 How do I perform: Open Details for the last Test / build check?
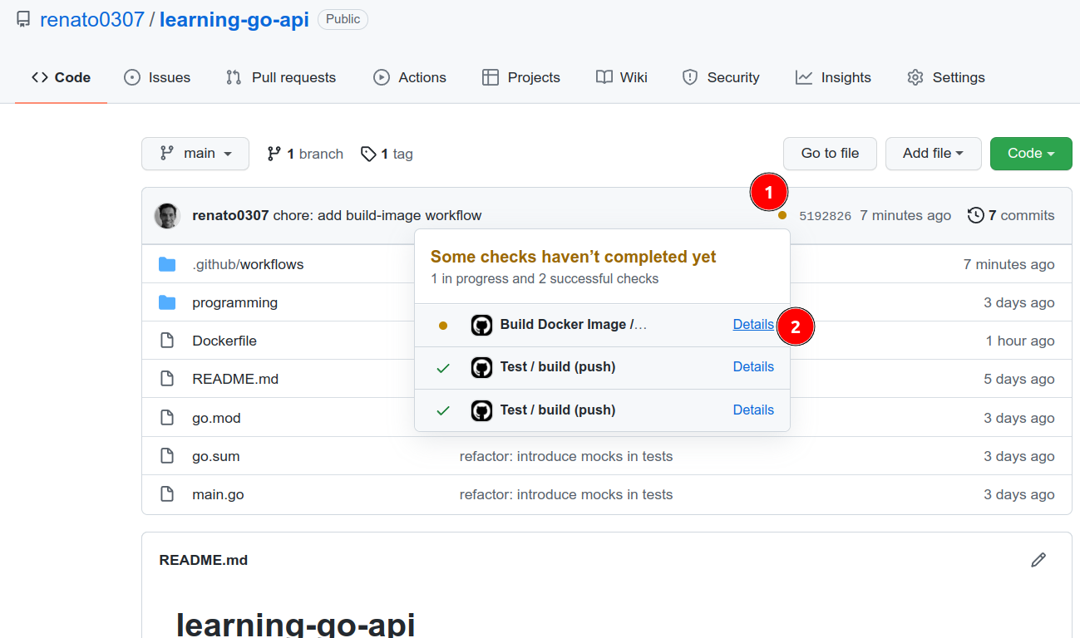(753, 410)
